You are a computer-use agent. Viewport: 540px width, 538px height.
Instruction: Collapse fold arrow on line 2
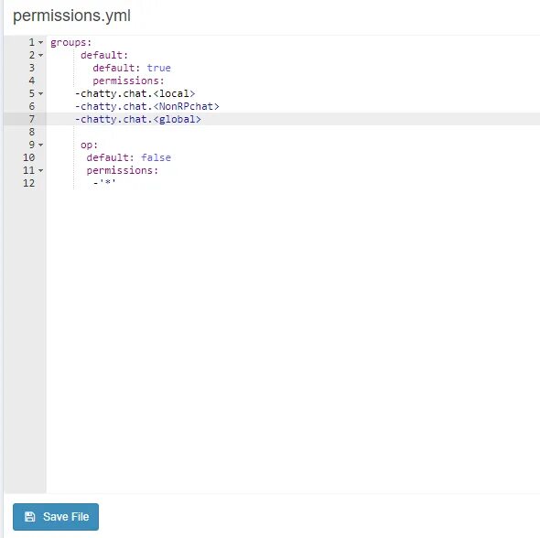click(x=40, y=55)
